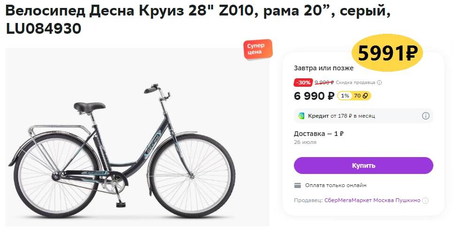Screen dimensions: 454x241
Task: Click the 1% cashback pill
Action: (x=345, y=96)
